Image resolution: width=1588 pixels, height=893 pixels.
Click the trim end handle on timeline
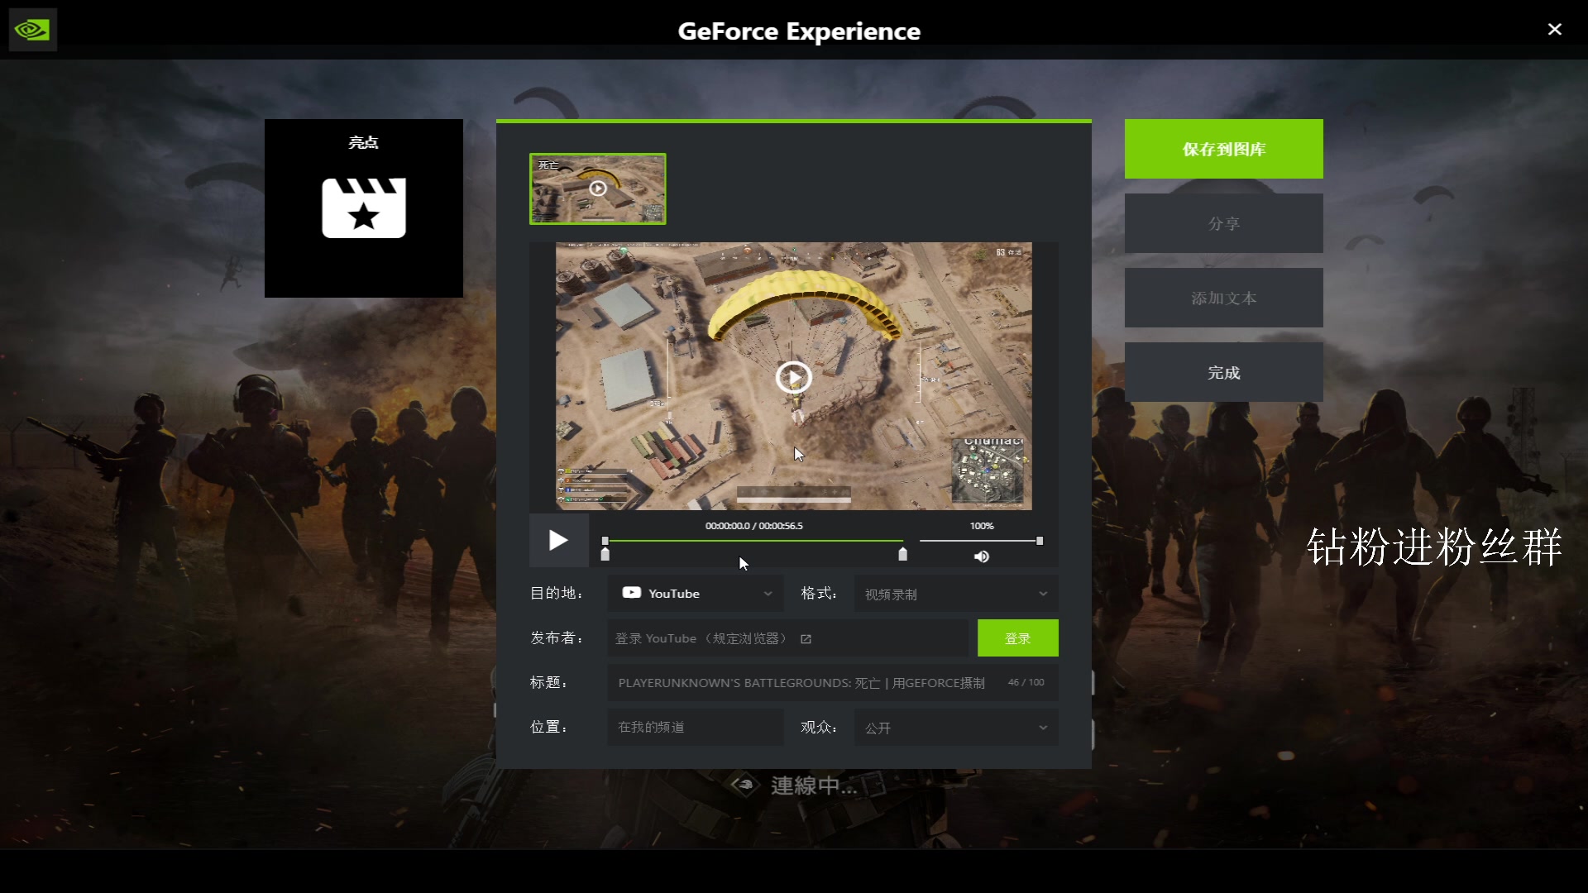pos(902,554)
